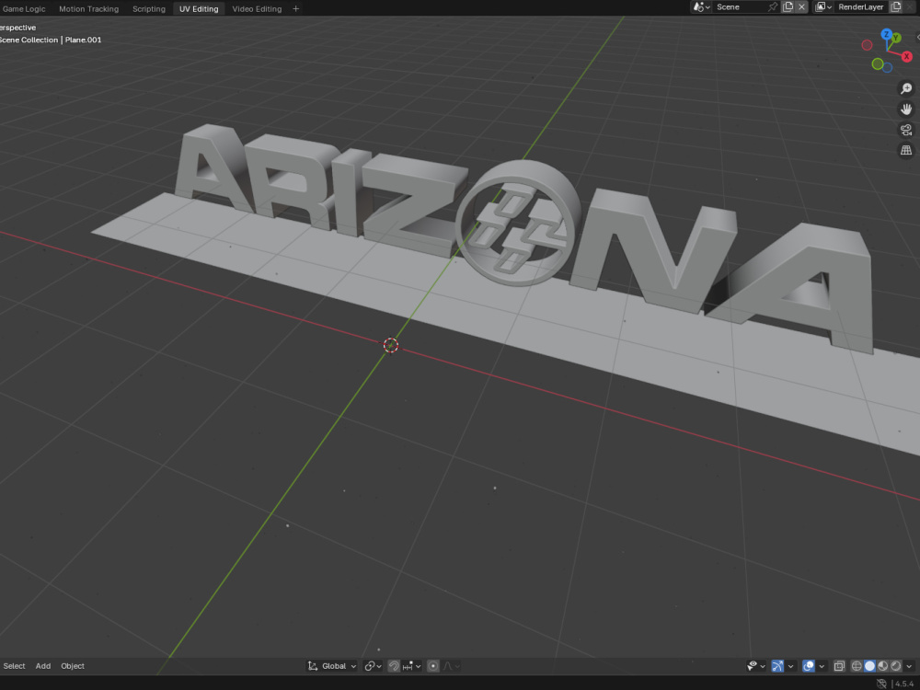Switch to material preview shading
The height and width of the screenshot is (690, 920).
pos(882,666)
